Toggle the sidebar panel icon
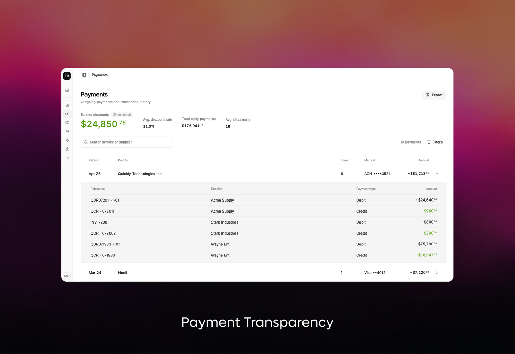Viewport: 515px width, 354px height. pos(84,75)
